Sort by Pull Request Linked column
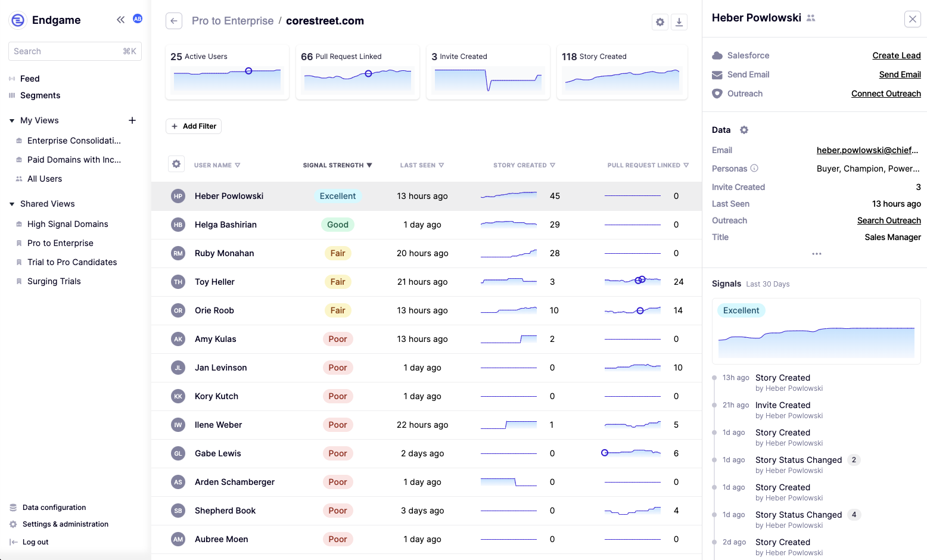The width and height of the screenshot is (927, 560). [x=648, y=165]
